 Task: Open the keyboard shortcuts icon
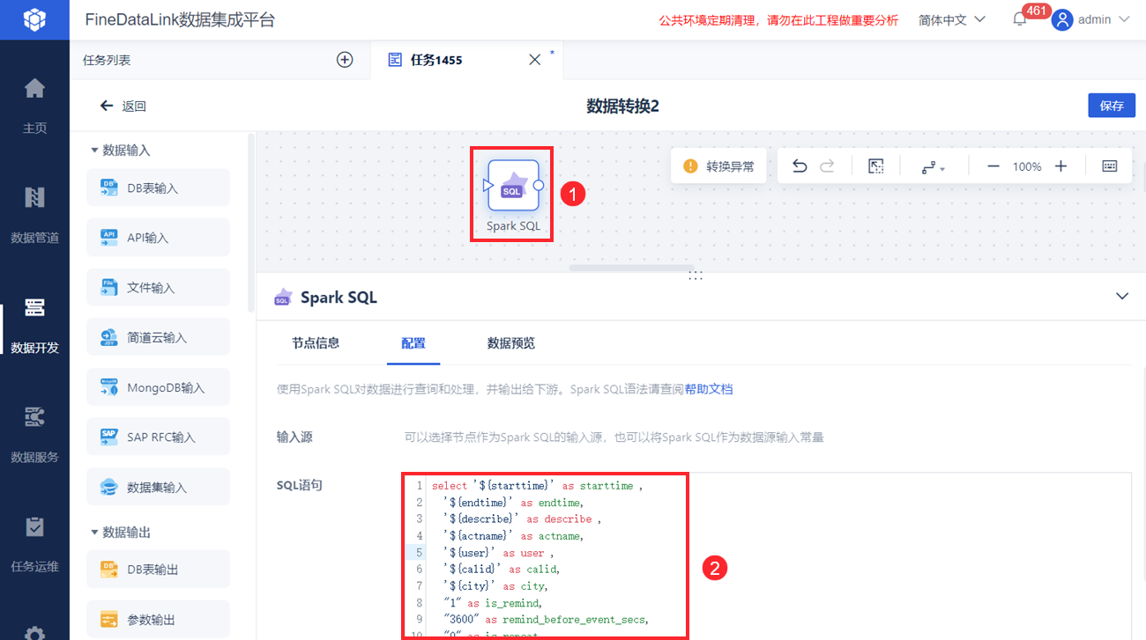click(x=1110, y=166)
